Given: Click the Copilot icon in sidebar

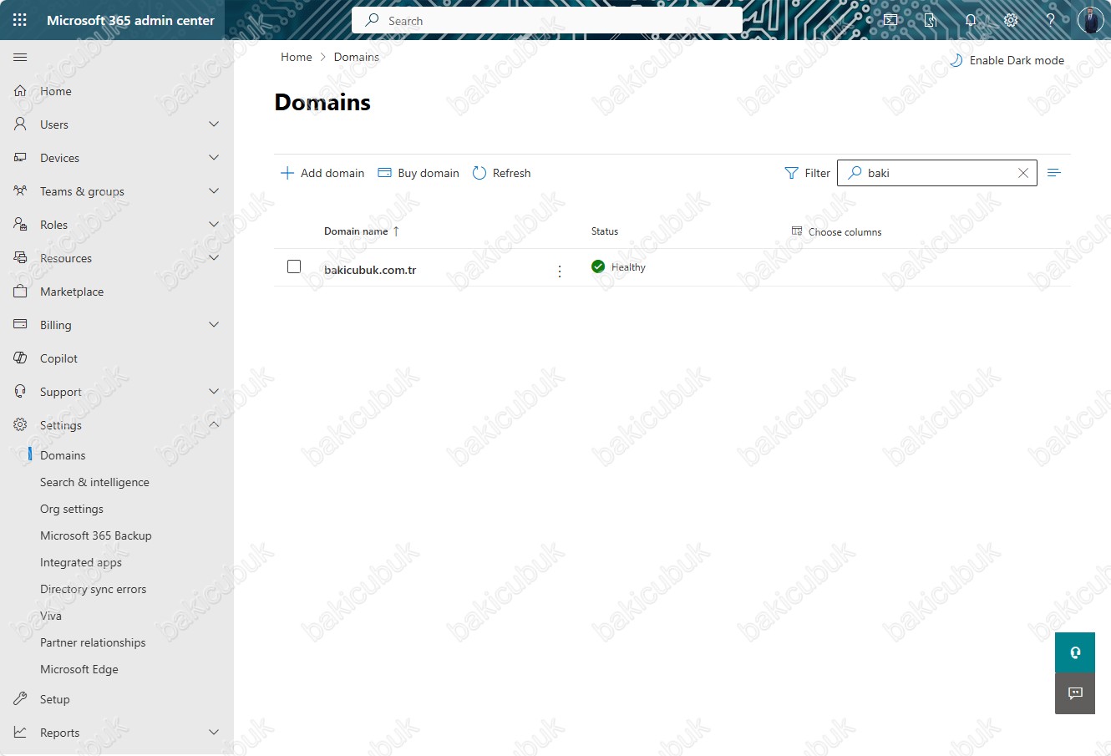Looking at the screenshot, I should click(20, 358).
